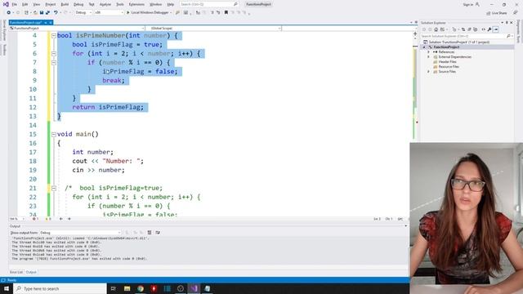
Task: Click the Save All icon
Action: pyautogui.click(x=47, y=13)
